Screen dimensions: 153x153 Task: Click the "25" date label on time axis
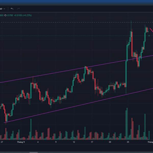click(x=128, y=142)
